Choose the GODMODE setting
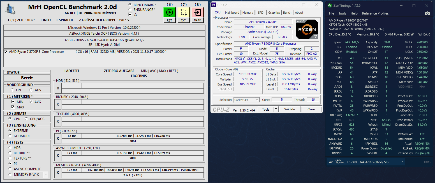Image resolution: width=435 pixels, height=183 pixels. (x=10, y=136)
